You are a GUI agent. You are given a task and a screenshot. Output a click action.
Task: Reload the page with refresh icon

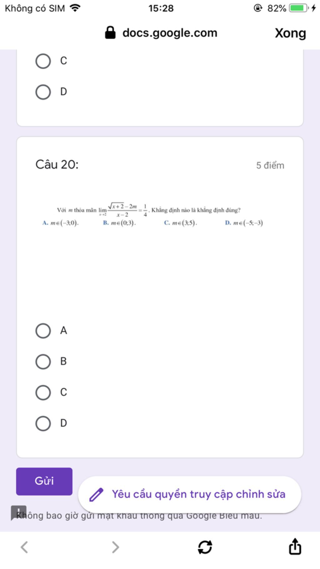[x=205, y=547]
